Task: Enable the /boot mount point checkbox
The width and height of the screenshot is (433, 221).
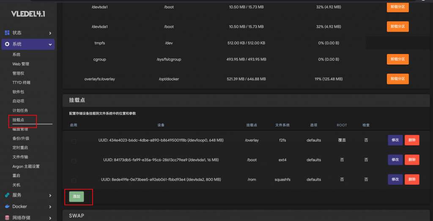Action: 74,161
